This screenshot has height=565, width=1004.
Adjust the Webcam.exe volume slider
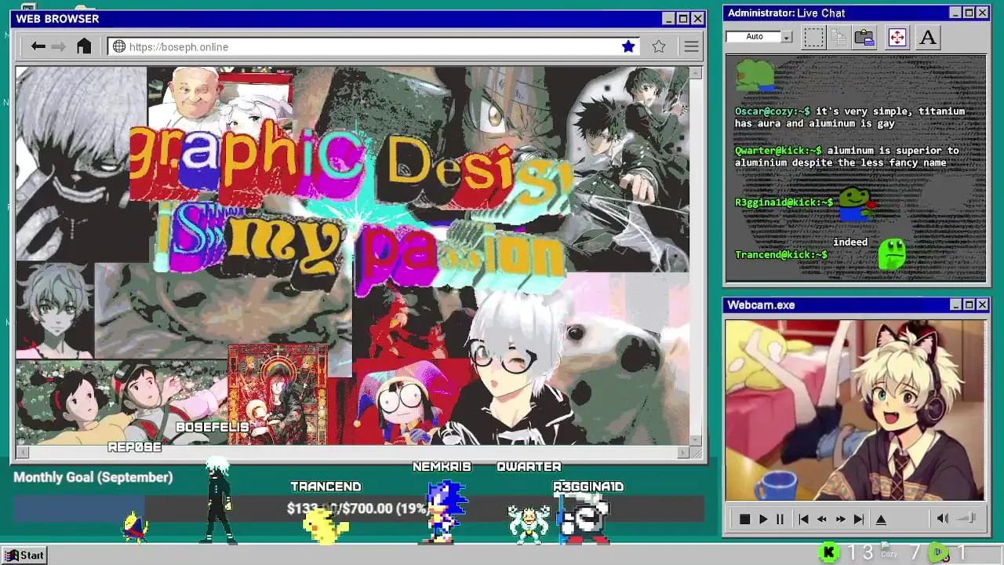[x=967, y=519]
